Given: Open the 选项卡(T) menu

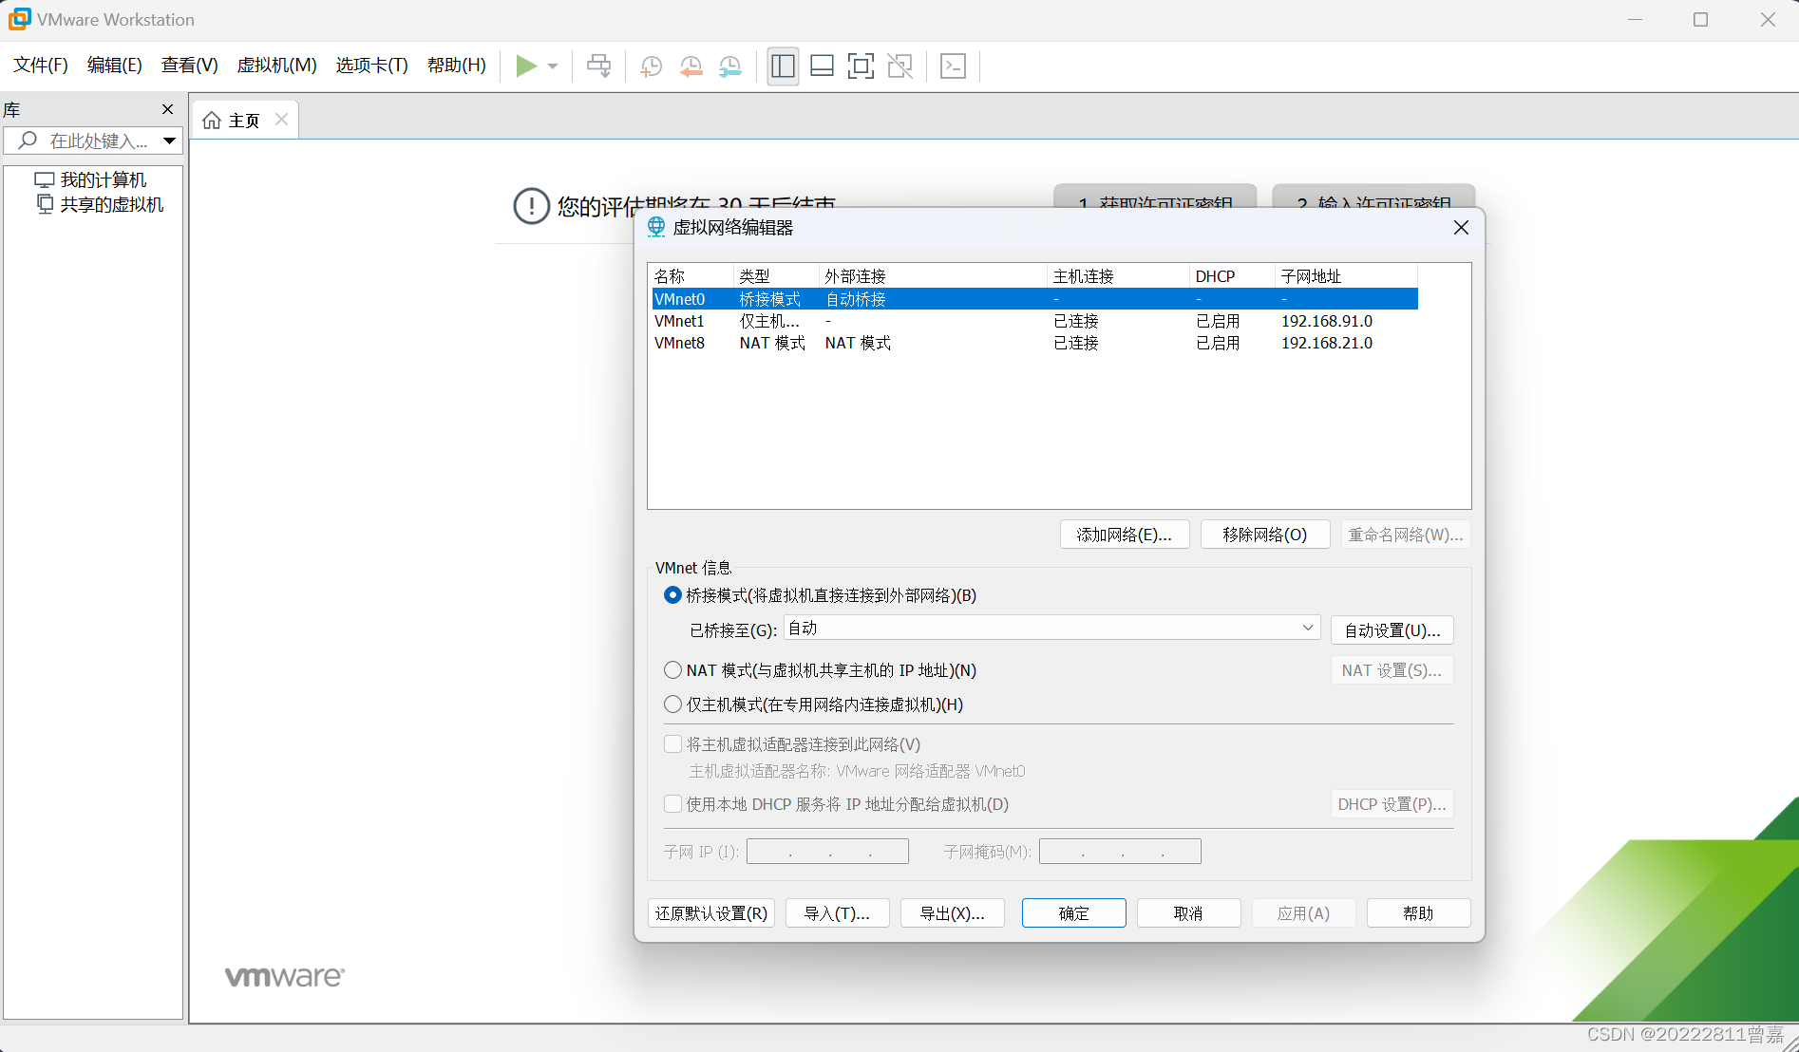Looking at the screenshot, I should pos(372,66).
